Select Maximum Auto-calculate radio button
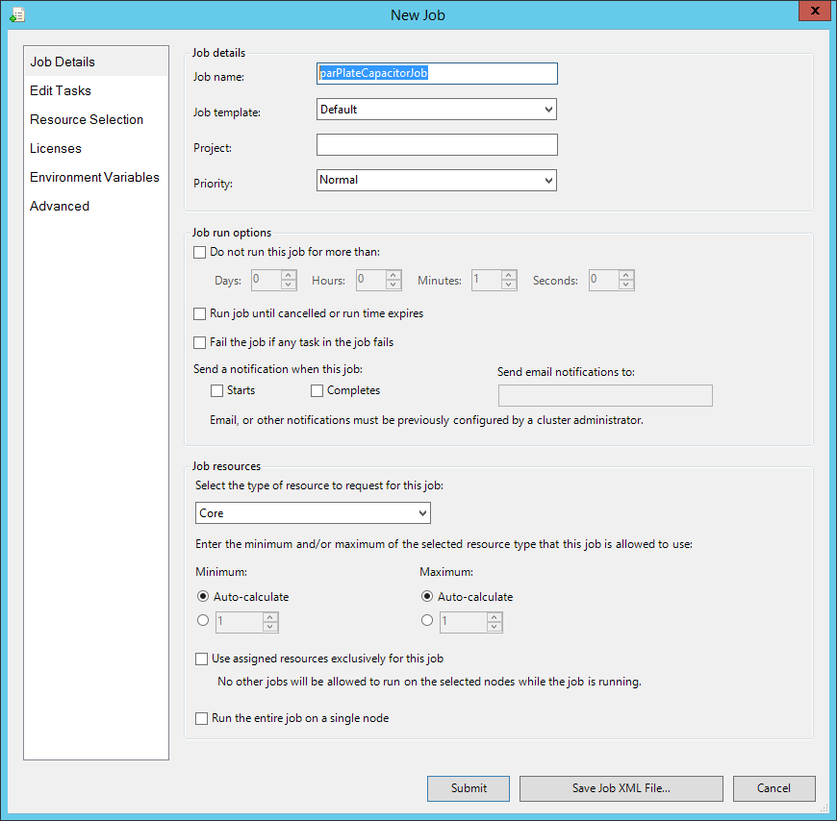Viewport: 837px width, 821px height. click(x=427, y=596)
